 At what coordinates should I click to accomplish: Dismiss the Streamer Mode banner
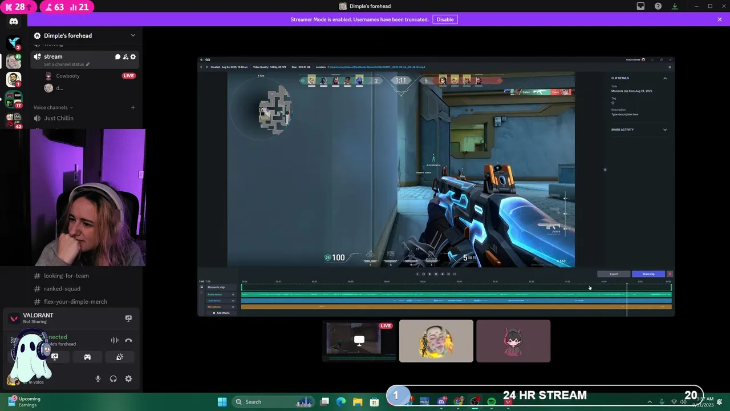coord(720,19)
